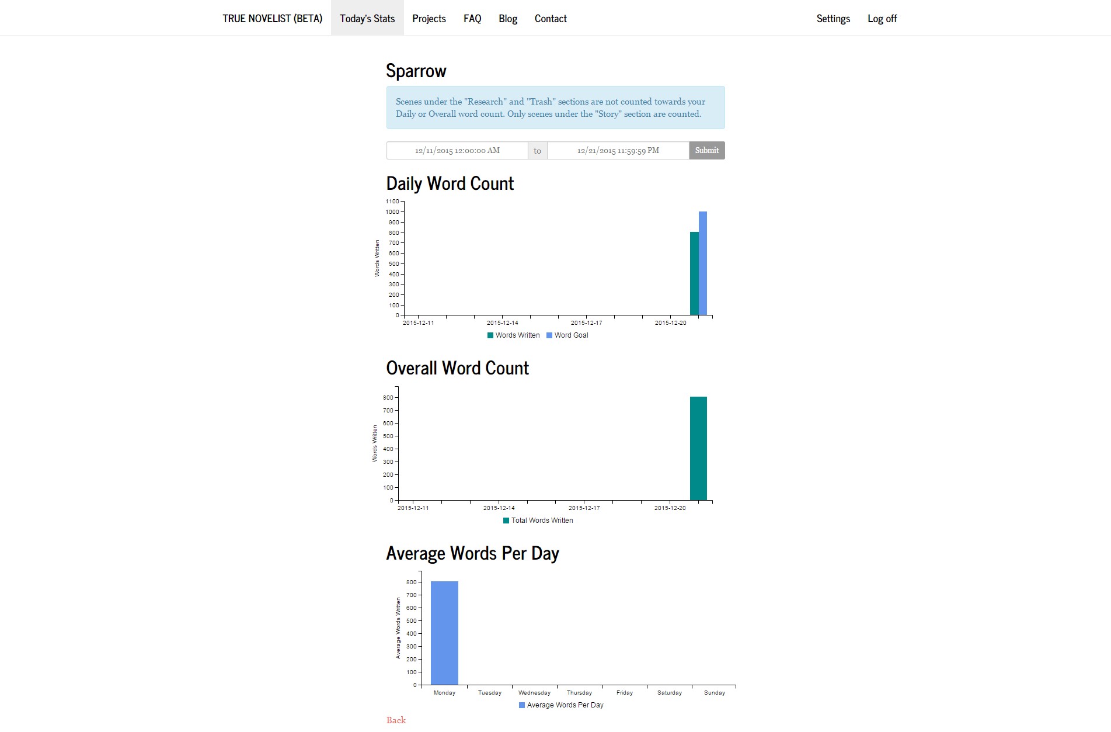Click the 2015-12-14 label in Overall chart

[x=499, y=508]
